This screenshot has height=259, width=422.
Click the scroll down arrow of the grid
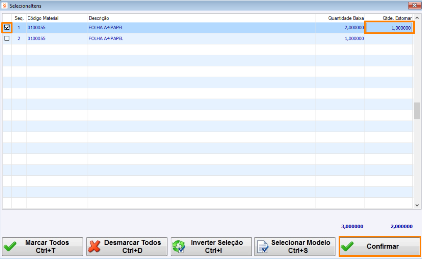417,205
